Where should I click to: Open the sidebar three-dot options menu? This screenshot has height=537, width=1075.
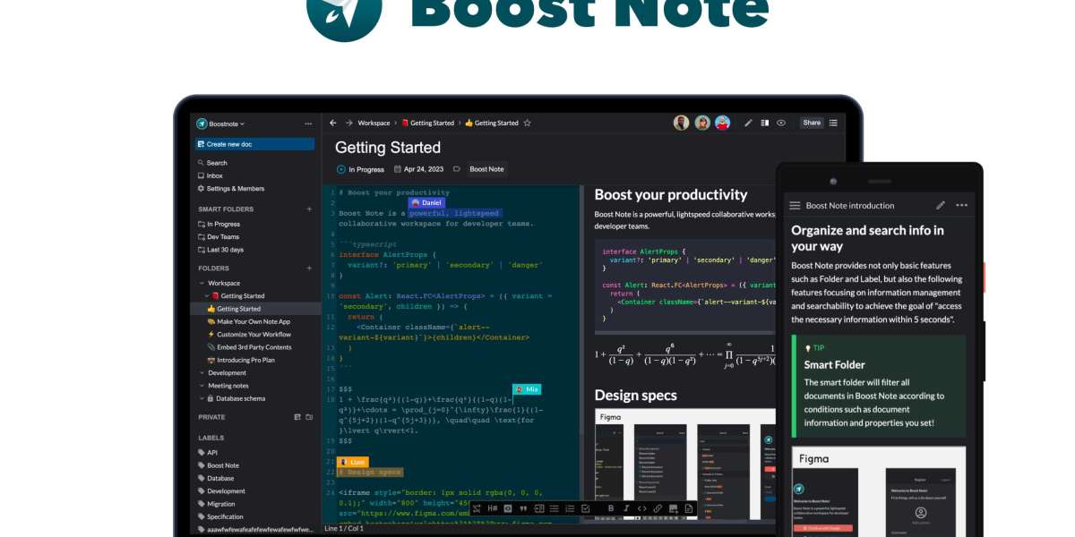coord(309,124)
